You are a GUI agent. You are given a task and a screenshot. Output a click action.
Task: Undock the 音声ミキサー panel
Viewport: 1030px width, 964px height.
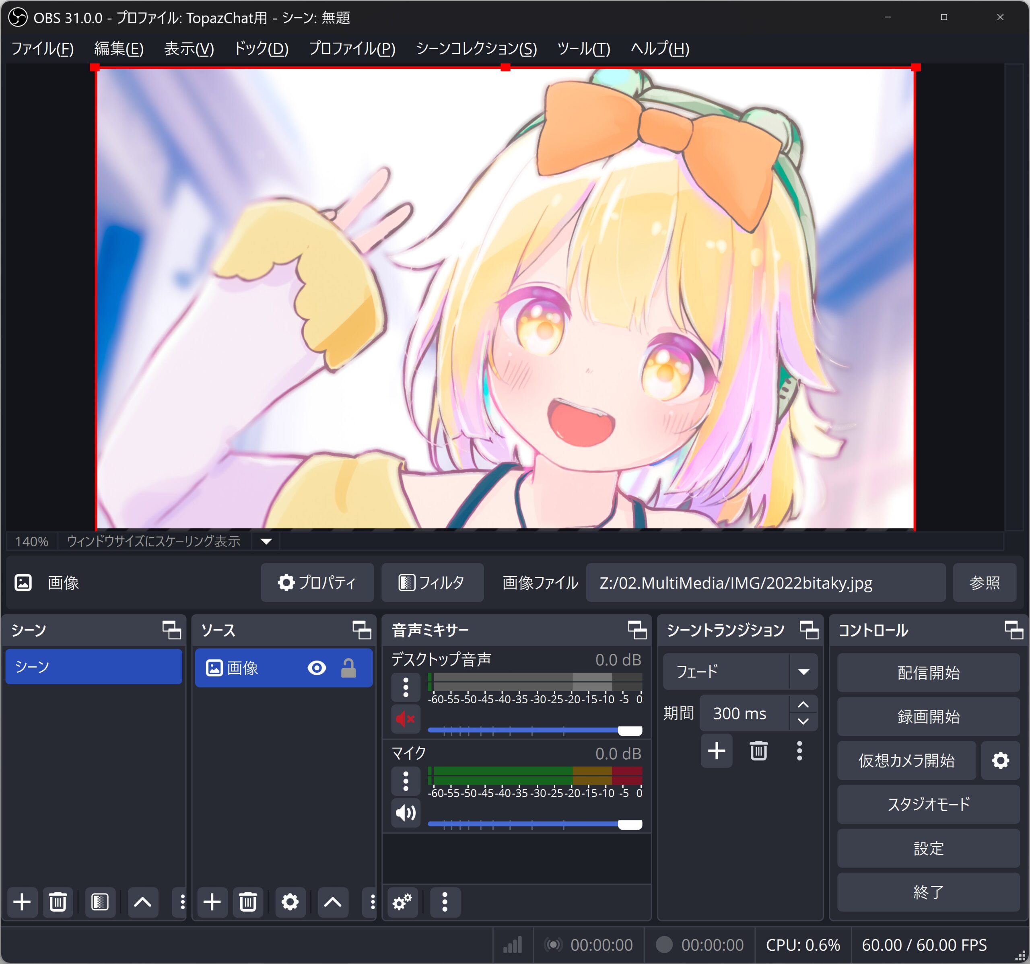pyautogui.click(x=637, y=630)
